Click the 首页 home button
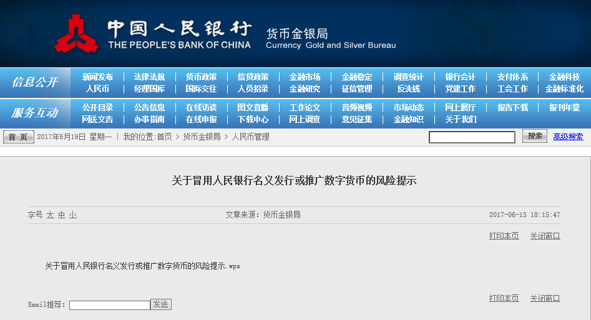 18,137
